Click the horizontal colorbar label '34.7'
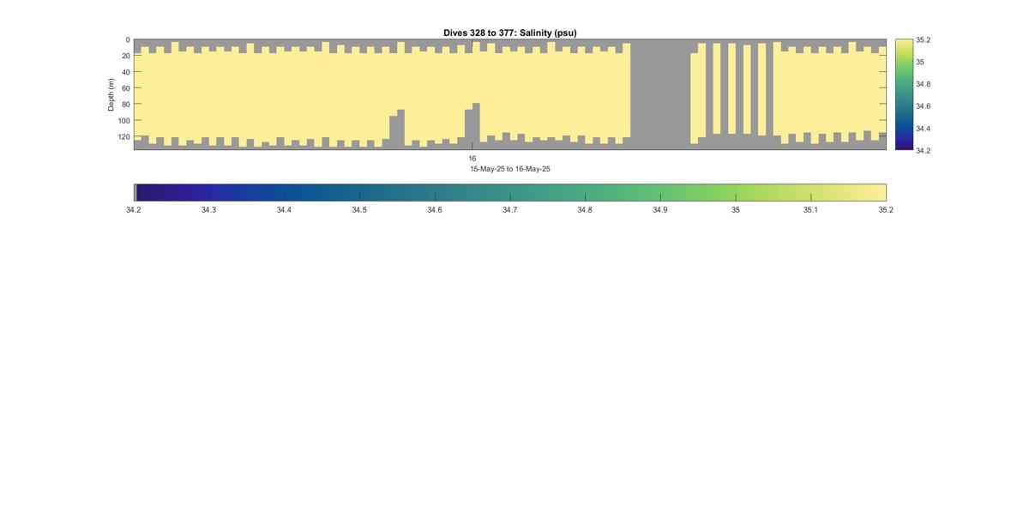 click(x=509, y=210)
